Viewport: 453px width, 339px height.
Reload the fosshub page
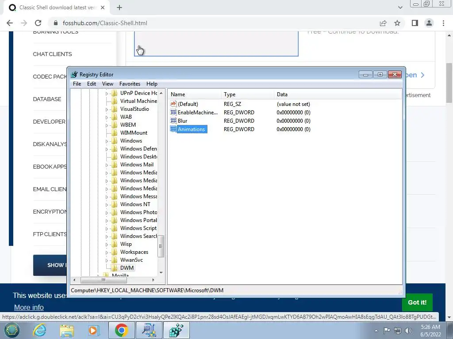[x=38, y=23]
